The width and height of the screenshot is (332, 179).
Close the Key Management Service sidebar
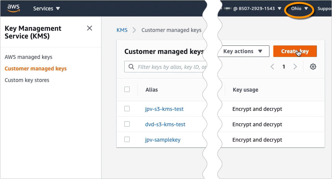pos(90,28)
